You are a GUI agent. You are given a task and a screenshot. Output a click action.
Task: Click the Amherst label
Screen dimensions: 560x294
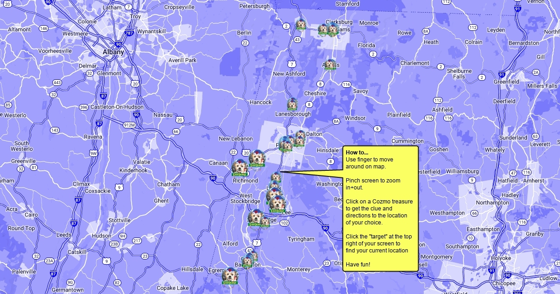coord(533,181)
